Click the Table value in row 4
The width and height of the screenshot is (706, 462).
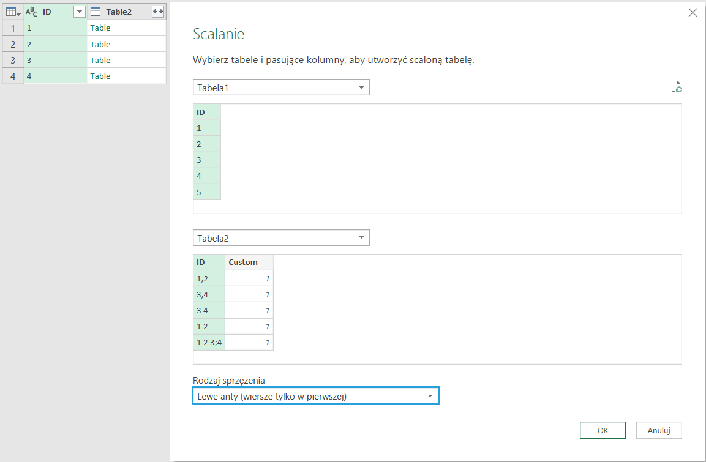point(100,76)
